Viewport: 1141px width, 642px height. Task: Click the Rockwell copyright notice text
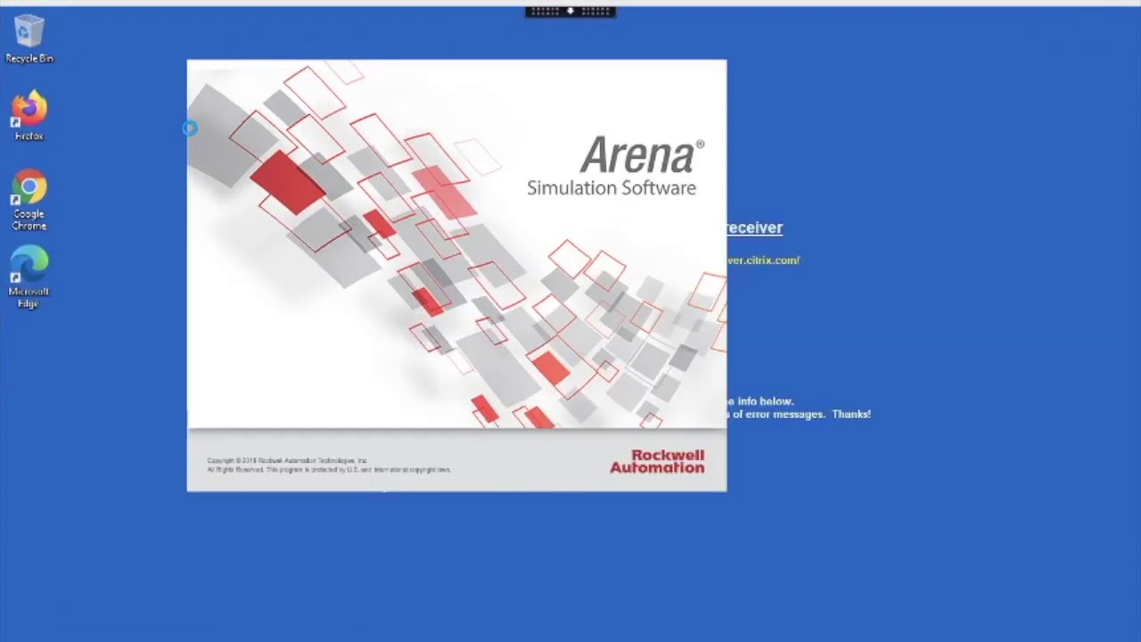click(x=329, y=465)
